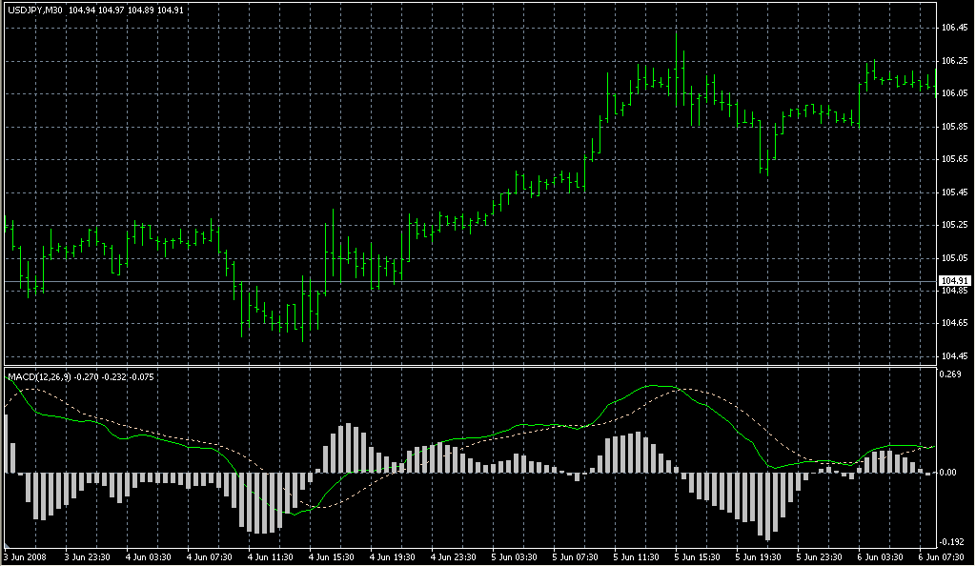This screenshot has width=976, height=566.
Task: Click the tallest price bar near 106.45
Action: point(677,69)
